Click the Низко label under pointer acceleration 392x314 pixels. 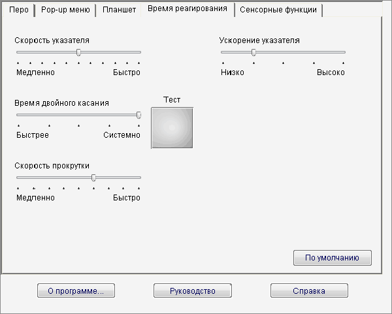pyautogui.click(x=233, y=72)
